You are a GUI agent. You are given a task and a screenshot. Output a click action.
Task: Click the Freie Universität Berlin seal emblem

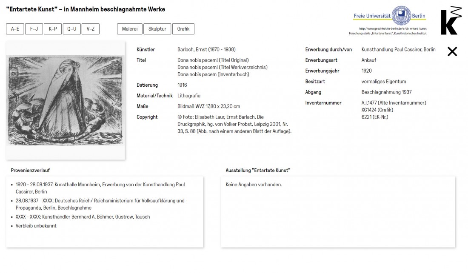[x=401, y=16]
